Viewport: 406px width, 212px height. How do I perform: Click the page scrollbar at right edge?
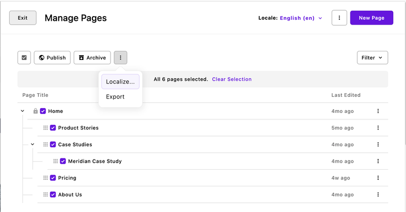pyautogui.click(x=405, y=73)
